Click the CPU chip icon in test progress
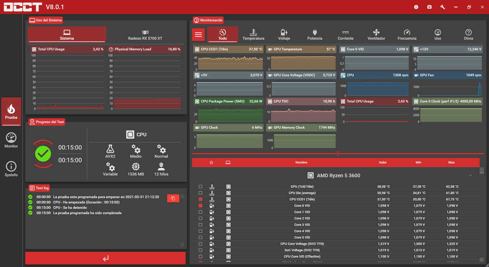 click(x=130, y=134)
